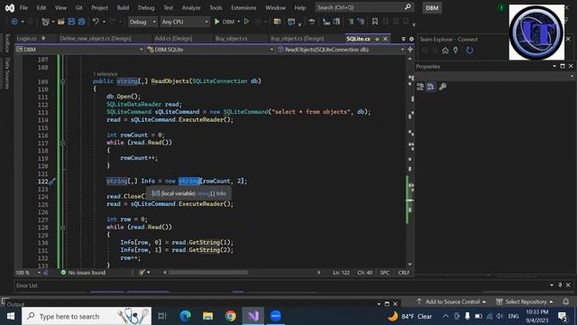577x325 pixels.
Task: Open the File menu
Action: tap(23, 7)
